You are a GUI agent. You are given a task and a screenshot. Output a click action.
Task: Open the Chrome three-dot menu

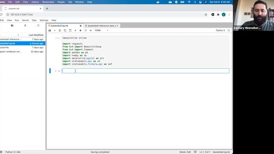click(x=229, y=15)
